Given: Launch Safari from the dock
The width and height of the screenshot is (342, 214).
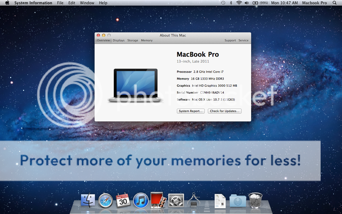Looking at the screenshot, I should 106,201.
